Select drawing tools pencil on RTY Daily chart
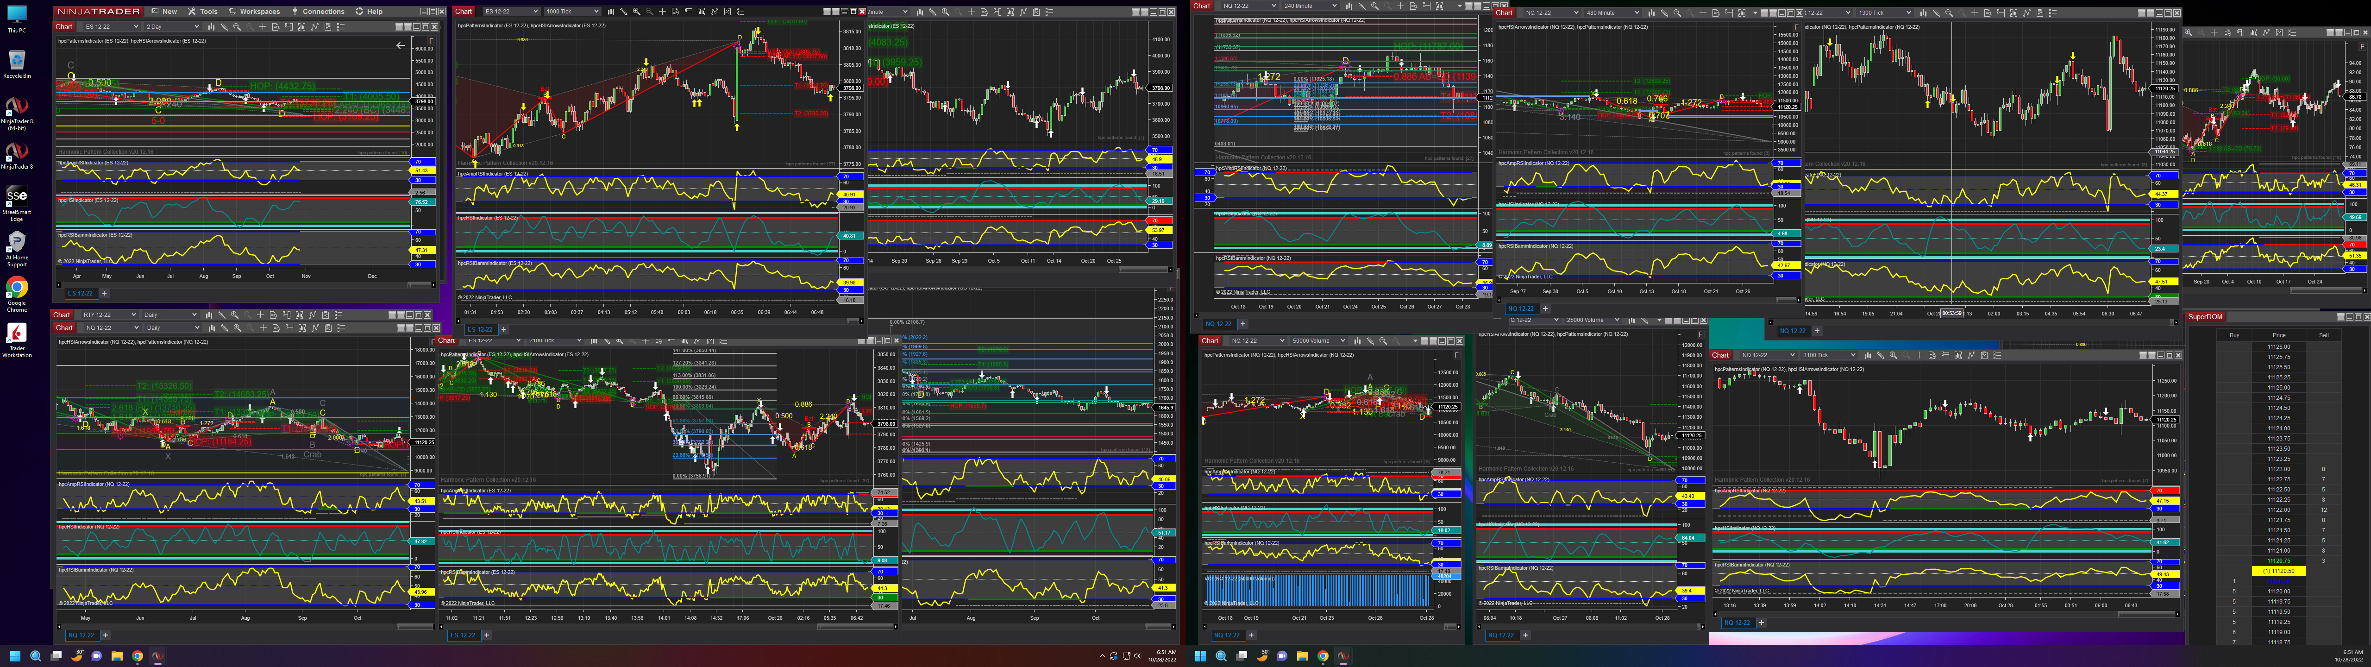This screenshot has width=2371, height=667. point(222,315)
